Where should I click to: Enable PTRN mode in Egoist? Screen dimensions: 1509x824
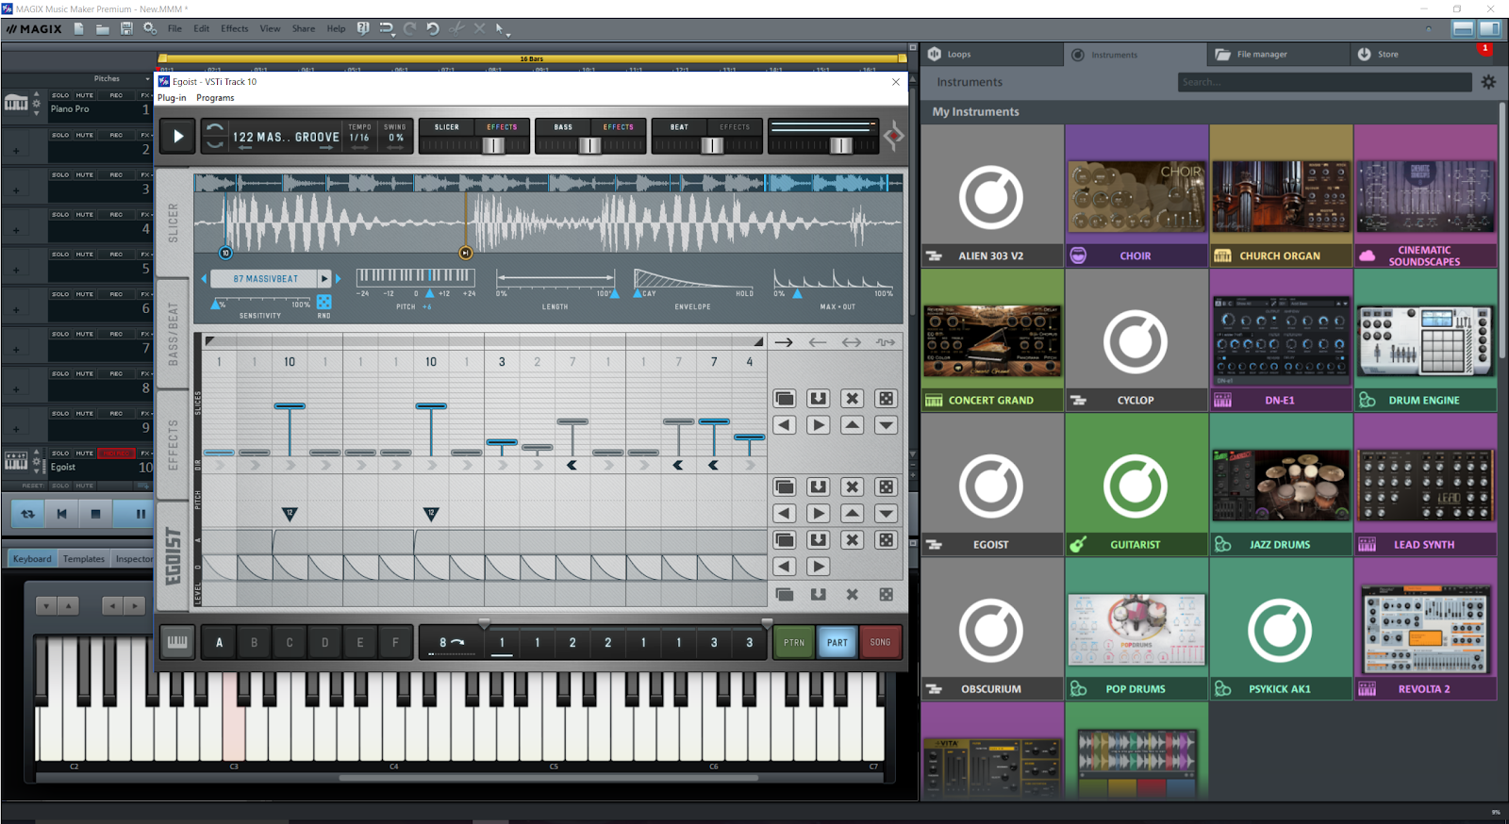pyautogui.click(x=794, y=642)
